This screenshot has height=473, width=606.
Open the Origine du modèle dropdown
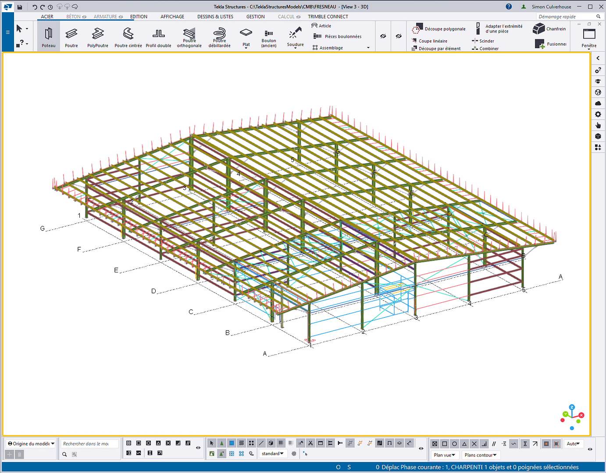tap(31, 444)
